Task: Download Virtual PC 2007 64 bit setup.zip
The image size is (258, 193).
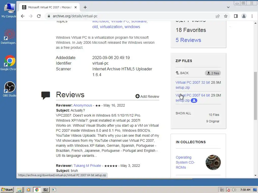Action: (192, 98)
